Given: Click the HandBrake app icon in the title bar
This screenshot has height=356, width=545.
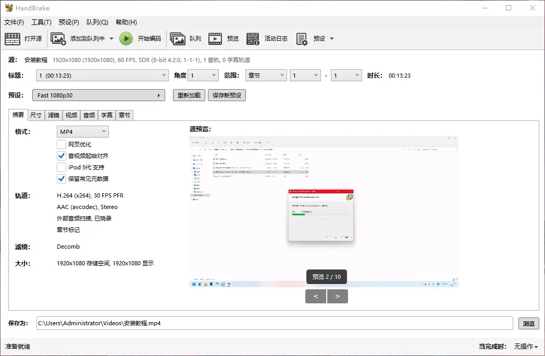Looking at the screenshot, I should coord(9,8).
